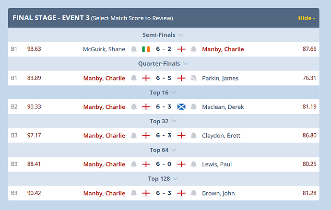Review the 6 - 5 Quarter-Finals match score
The height and width of the screenshot is (210, 331).
pyautogui.click(x=164, y=78)
